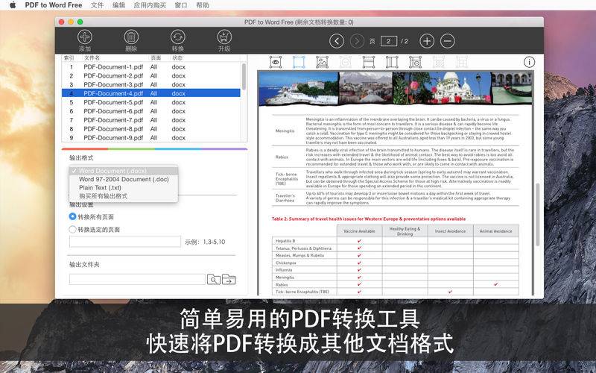Select PDF-Document-2.pdf in the list
Screen dimensions: 596x373
click(151, 76)
